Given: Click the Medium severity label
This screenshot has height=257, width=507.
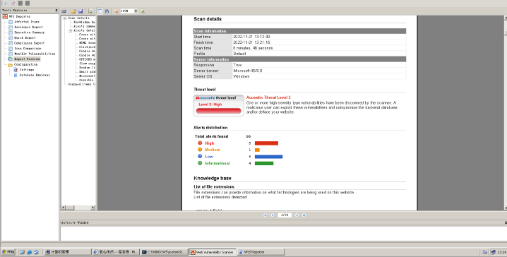Looking at the screenshot, I should click(x=213, y=150).
